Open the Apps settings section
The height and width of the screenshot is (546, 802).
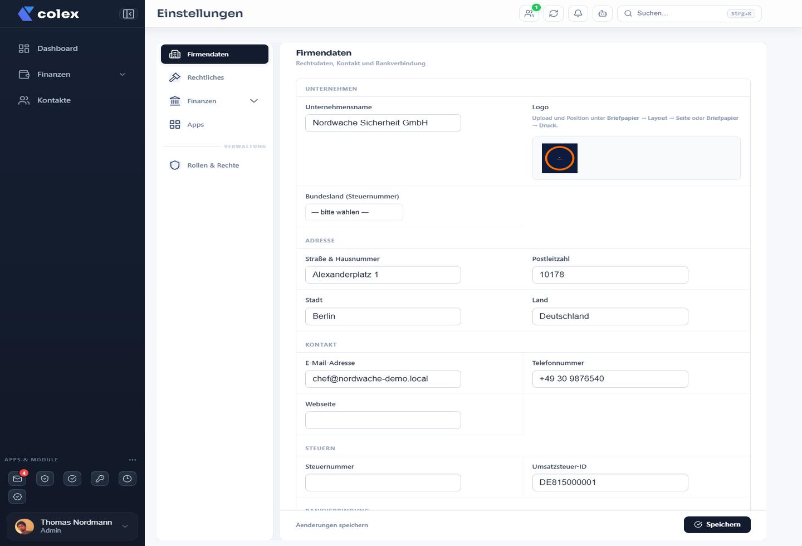click(214, 125)
